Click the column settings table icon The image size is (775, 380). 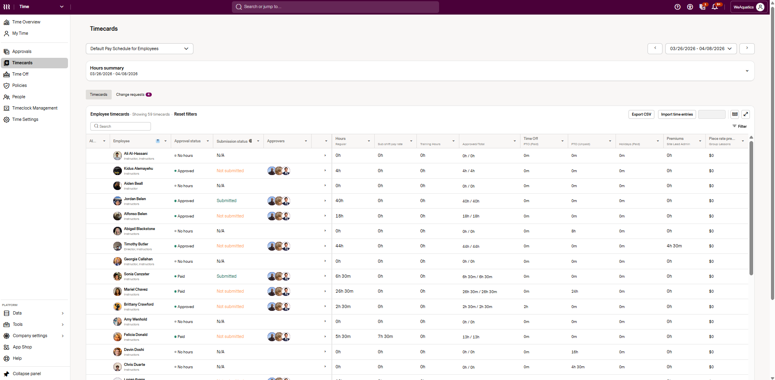[x=735, y=114]
